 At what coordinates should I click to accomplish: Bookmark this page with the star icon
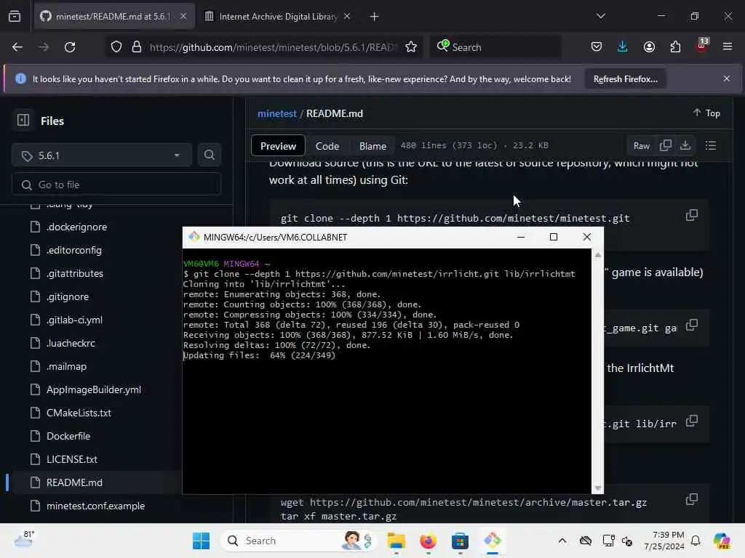(411, 47)
